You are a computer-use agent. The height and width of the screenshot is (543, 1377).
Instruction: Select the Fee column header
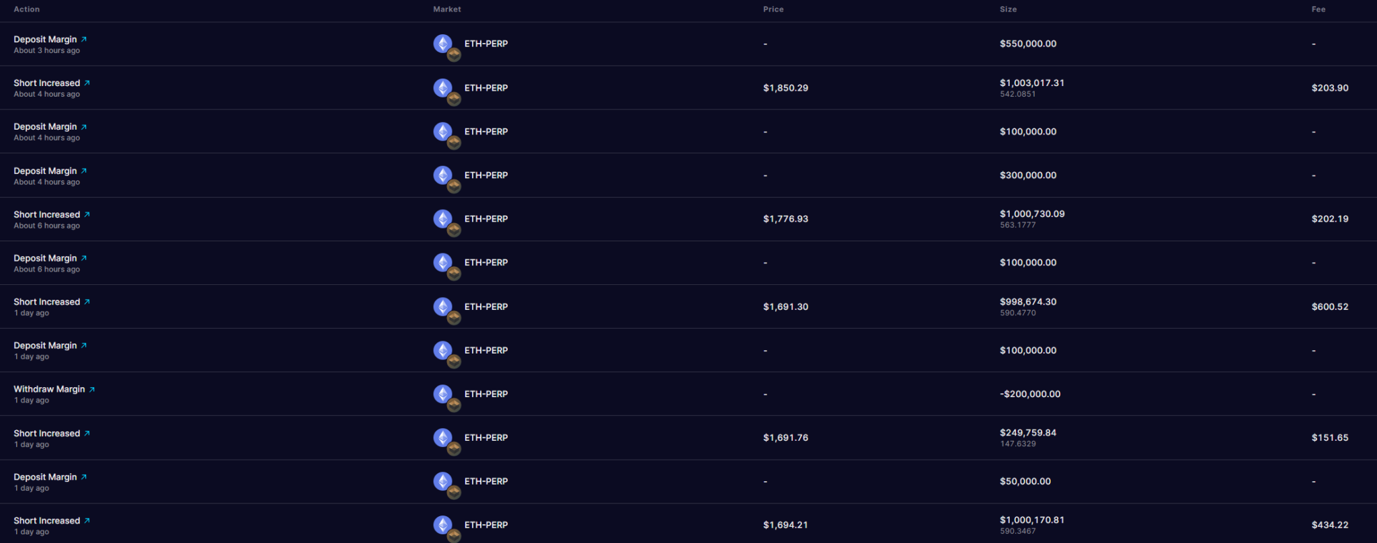(1319, 9)
